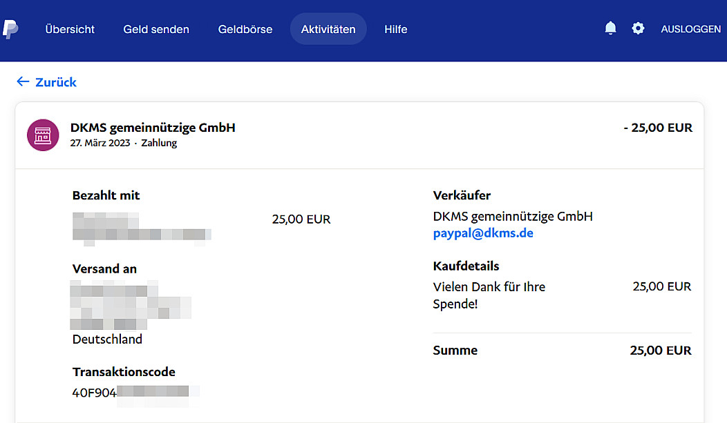
Task: Click the seller name under Verkäufer
Action: 513,216
